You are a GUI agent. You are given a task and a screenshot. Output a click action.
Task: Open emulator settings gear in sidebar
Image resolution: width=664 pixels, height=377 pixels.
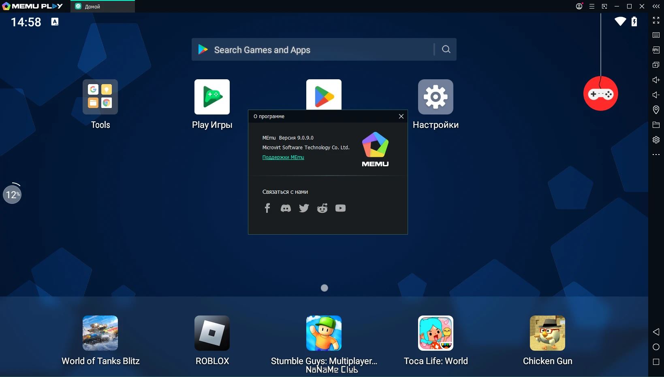656,140
